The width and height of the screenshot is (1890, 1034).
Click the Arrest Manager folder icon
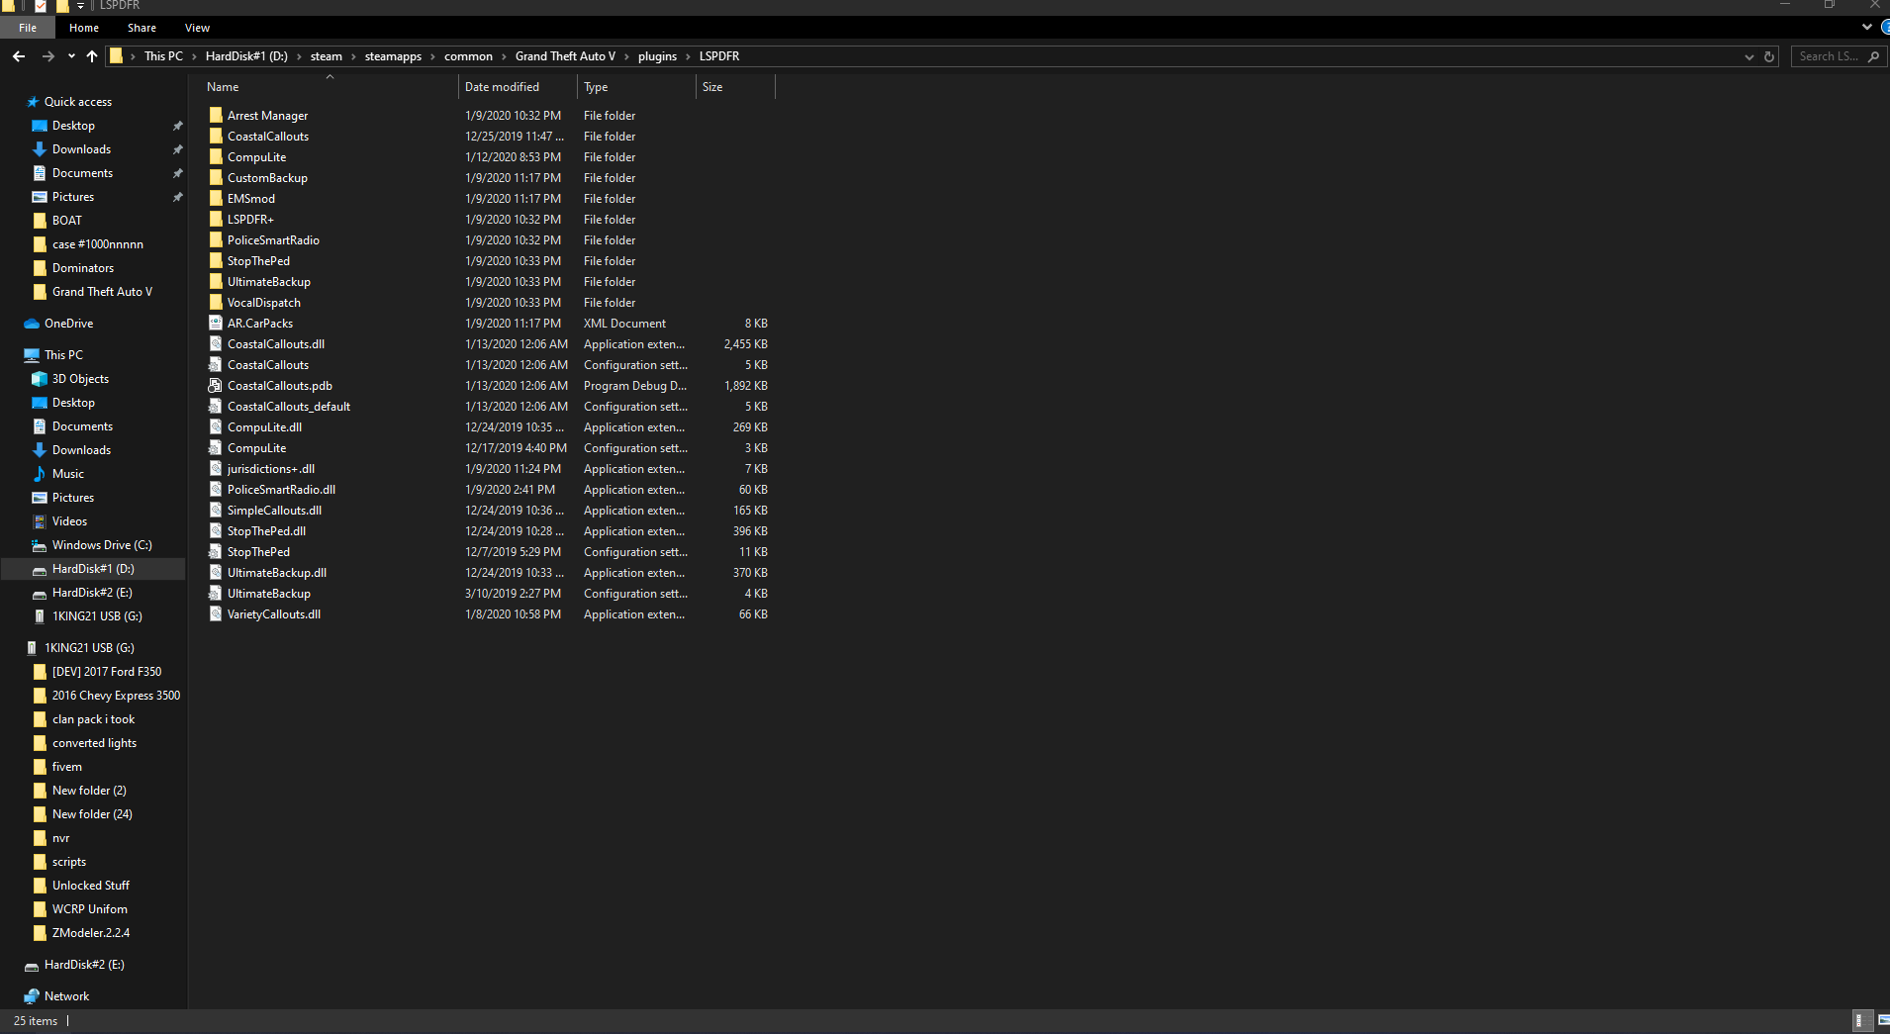[216, 116]
